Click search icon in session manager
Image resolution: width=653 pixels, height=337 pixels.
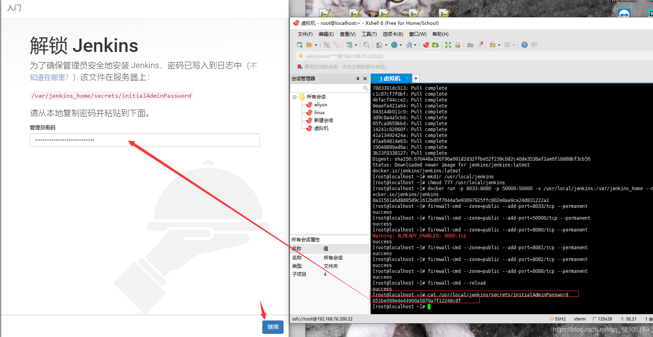click(x=365, y=88)
